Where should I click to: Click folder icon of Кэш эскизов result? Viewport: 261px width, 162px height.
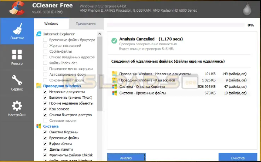(x=115, y=80)
